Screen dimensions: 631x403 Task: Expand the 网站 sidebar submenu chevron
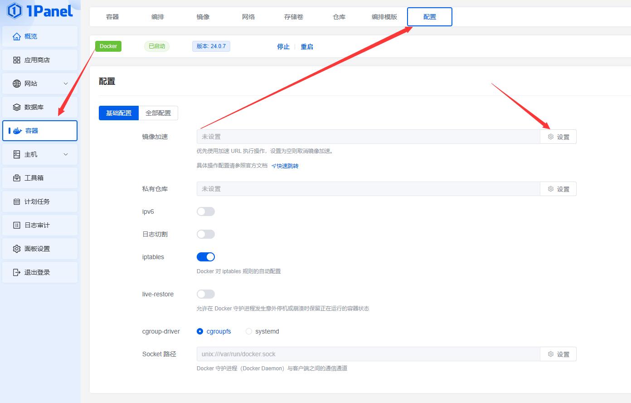point(66,84)
